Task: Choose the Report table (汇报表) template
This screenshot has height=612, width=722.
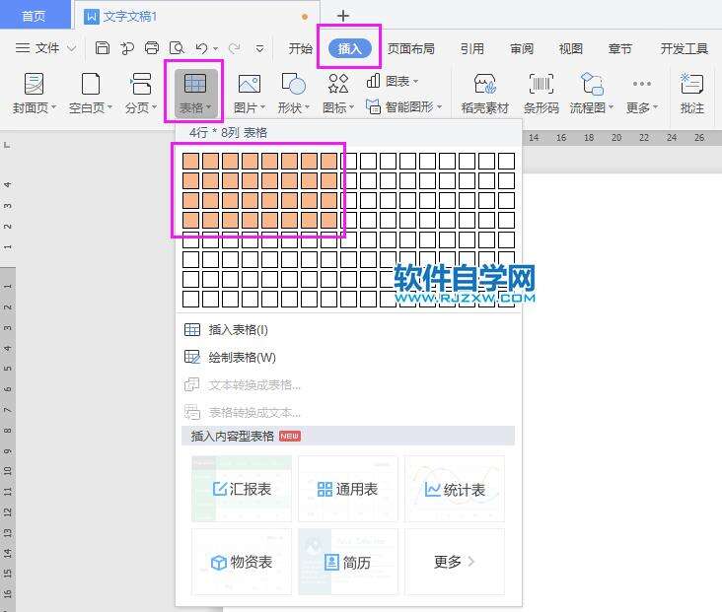Action: (242, 489)
